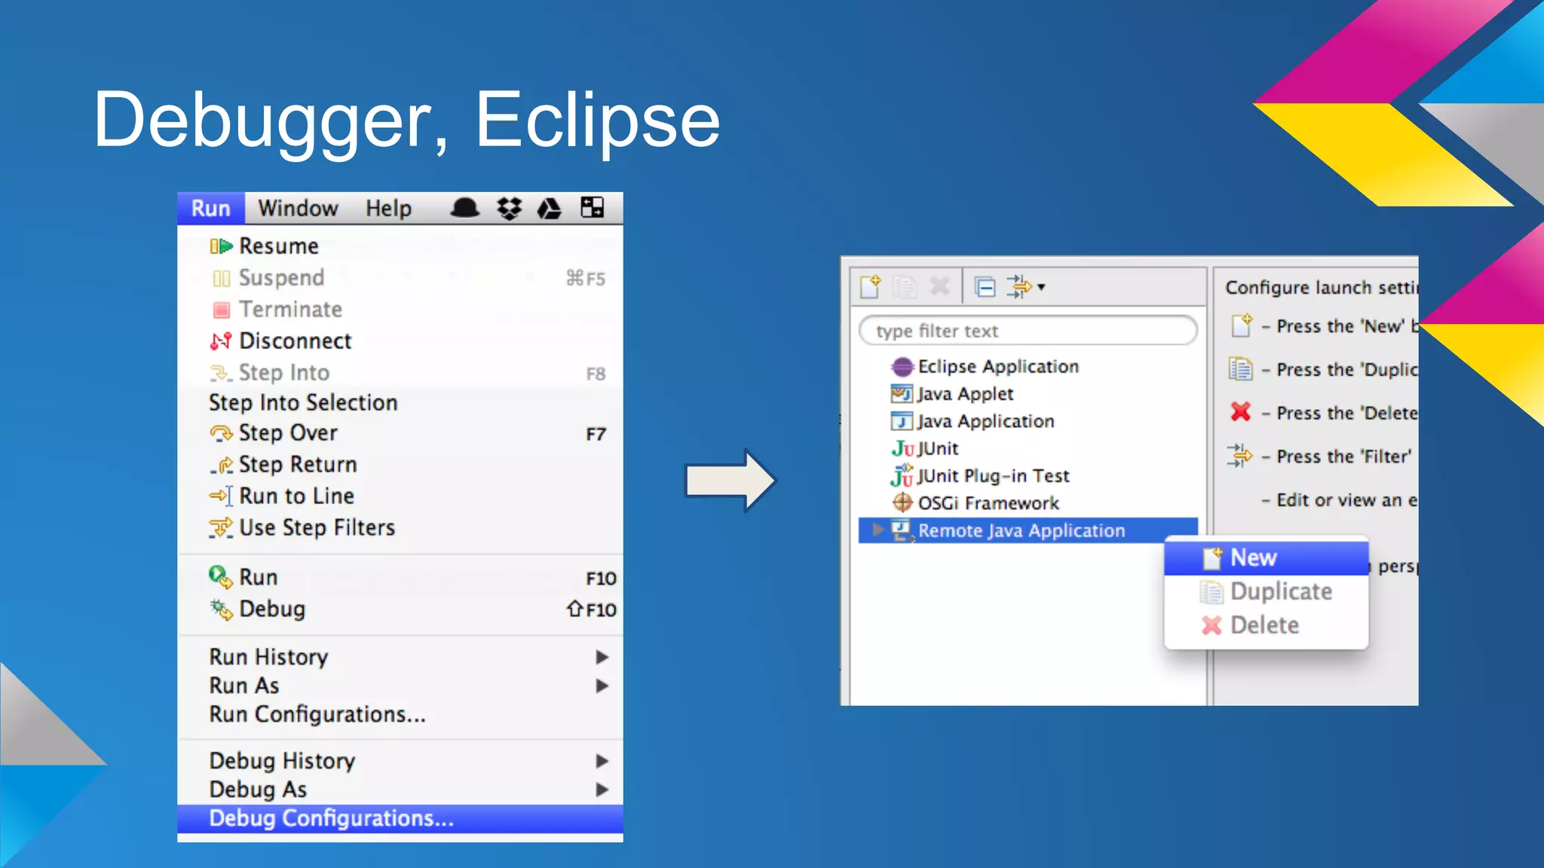Click the red Terminate square icon
Image resolution: width=1544 pixels, height=868 pixels.
coord(222,310)
